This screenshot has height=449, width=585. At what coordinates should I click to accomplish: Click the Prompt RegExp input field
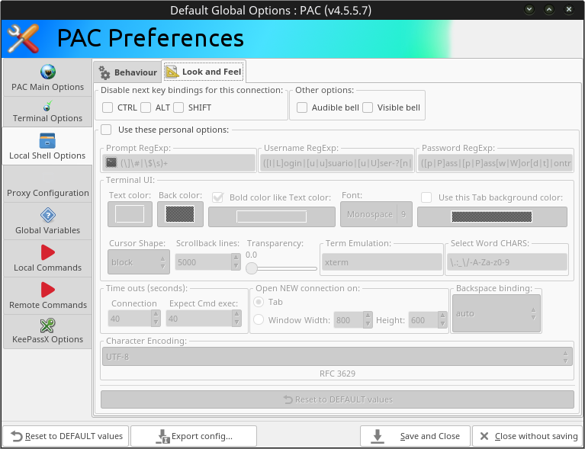[178, 162]
